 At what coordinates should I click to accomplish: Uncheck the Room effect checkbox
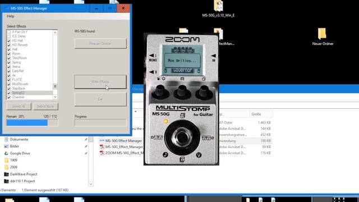(x=9, y=54)
